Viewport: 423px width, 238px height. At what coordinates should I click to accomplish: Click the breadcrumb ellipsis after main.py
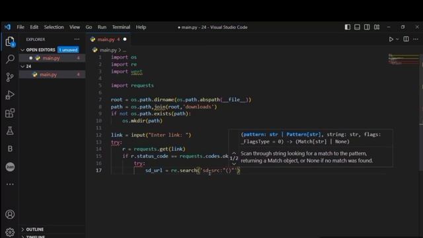click(x=124, y=50)
